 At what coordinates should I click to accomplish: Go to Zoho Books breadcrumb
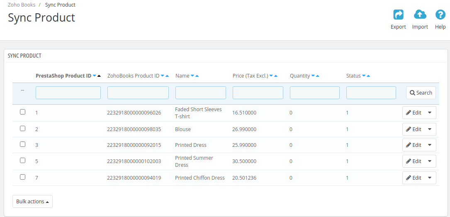pos(22,5)
